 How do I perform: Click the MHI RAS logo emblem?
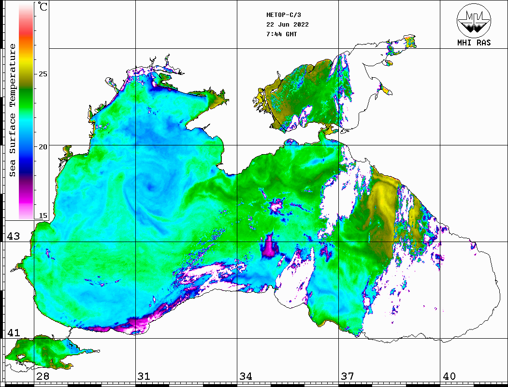pos(474,20)
